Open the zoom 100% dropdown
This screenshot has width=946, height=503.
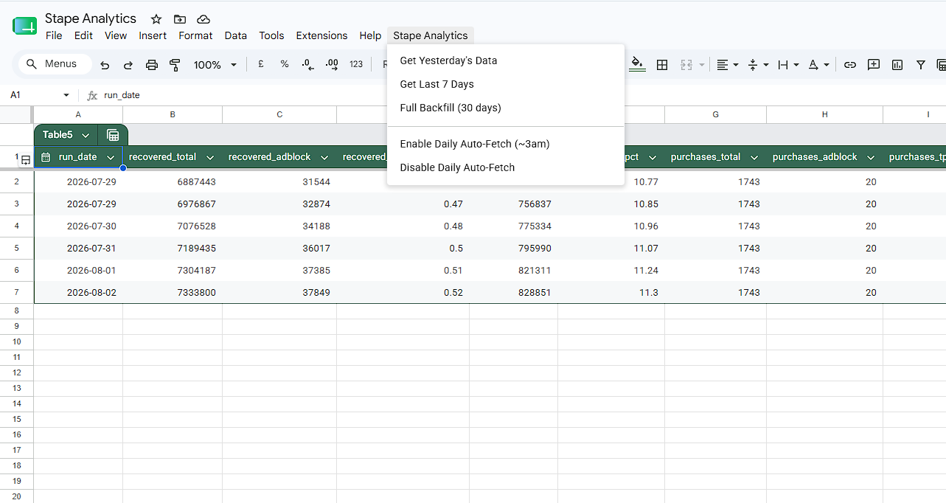click(215, 65)
